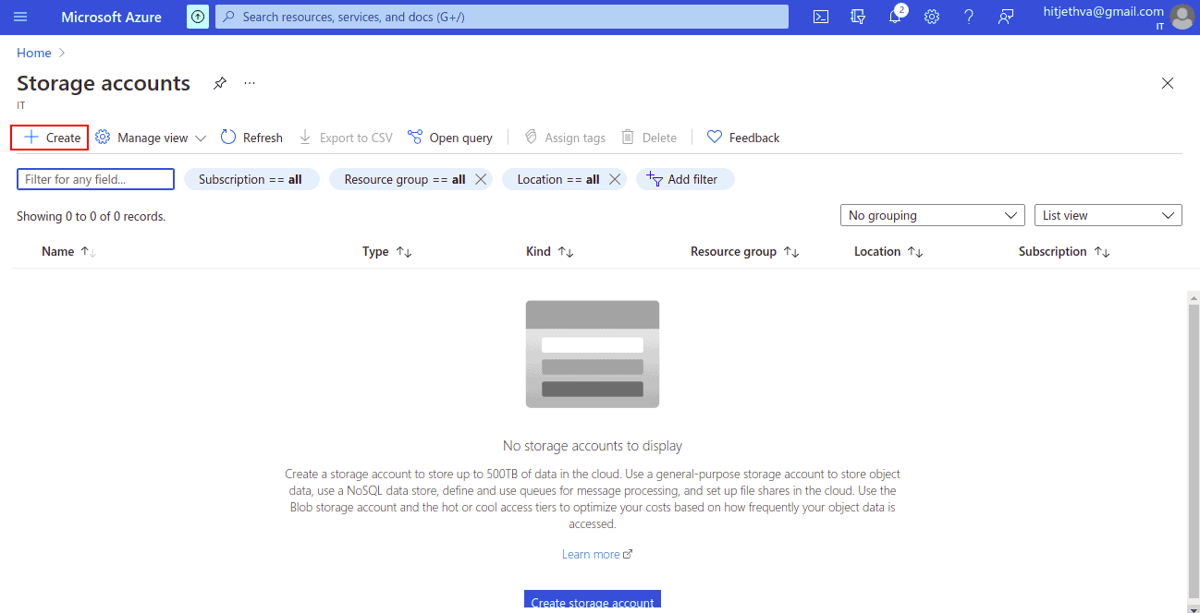Click the Delete toolbar button

[649, 138]
